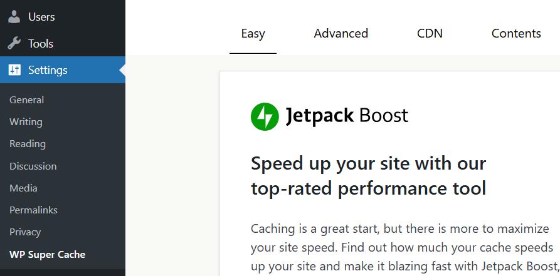The height and width of the screenshot is (276, 560).
Task: Open Reading settings page
Action: [28, 144]
